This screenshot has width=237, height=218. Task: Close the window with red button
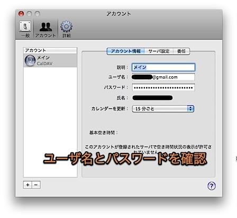click(21, 14)
